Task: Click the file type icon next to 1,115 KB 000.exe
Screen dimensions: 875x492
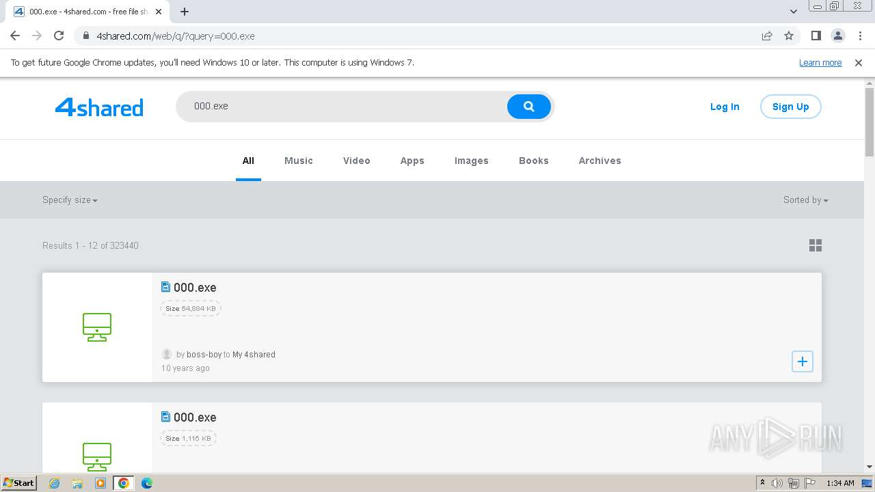Action: [x=165, y=417]
